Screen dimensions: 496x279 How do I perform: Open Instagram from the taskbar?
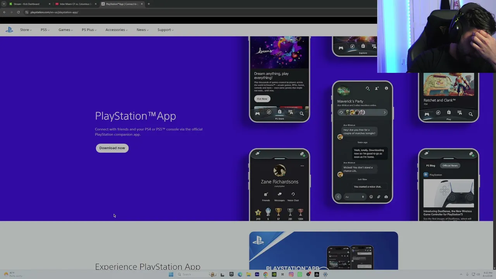pyautogui.click(x=291, y=274)
